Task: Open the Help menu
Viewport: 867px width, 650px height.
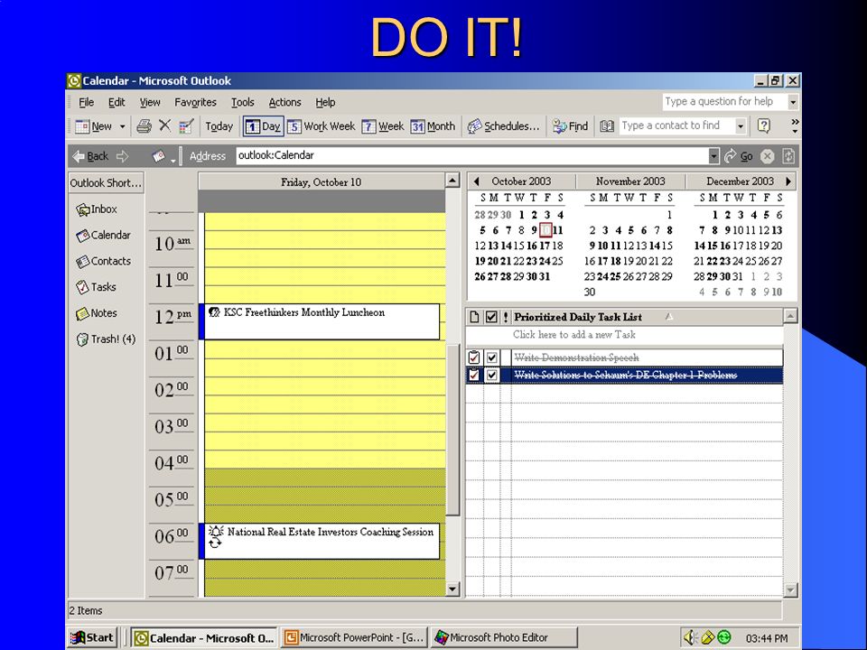Action: coord(325,102)
